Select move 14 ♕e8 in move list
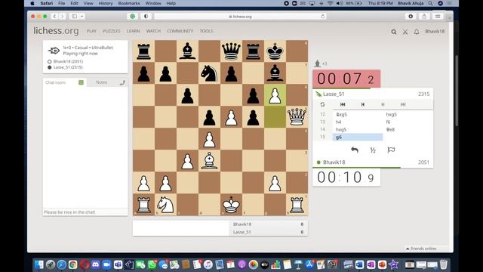 (x=408, y=129)
